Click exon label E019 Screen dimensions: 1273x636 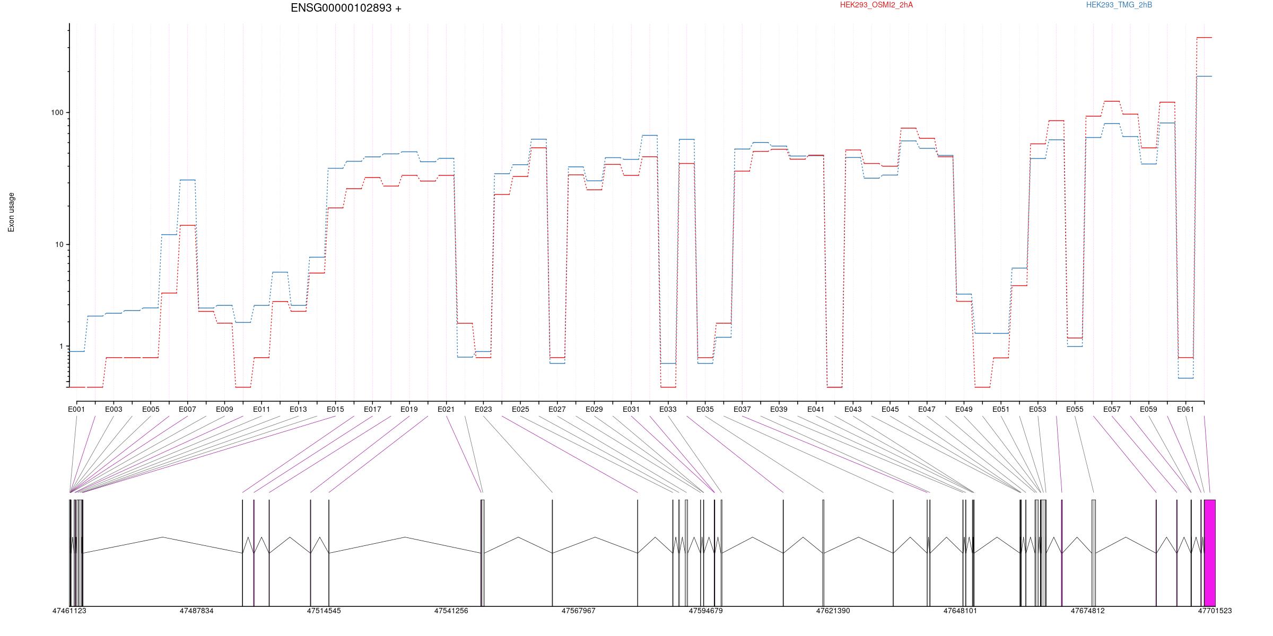409,409
